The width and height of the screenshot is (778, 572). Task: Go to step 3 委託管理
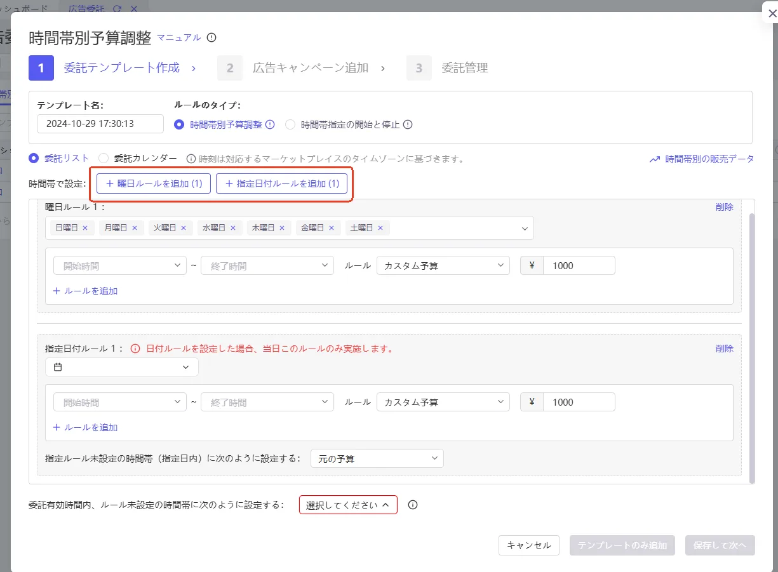[x=448, y=68]
